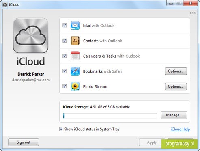Viewport: 200px width, 151px height.
Task: Click the Derrick Parker account name
Action: [x=31, y=74]
